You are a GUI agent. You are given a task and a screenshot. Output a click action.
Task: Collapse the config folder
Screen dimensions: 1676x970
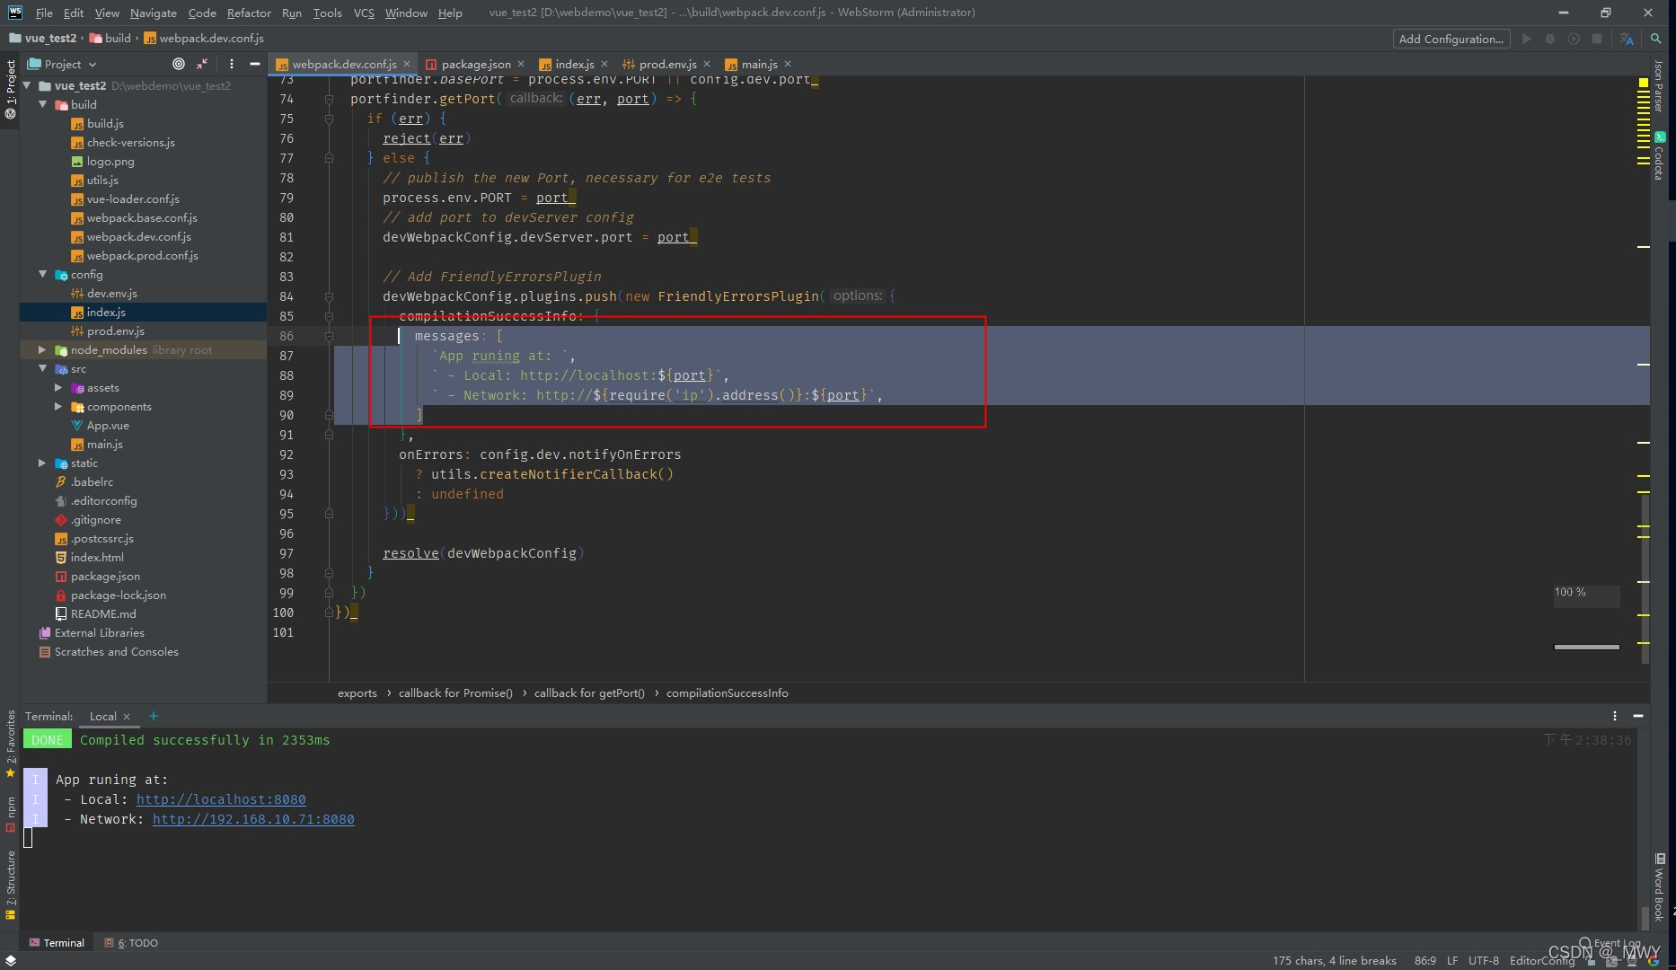[x=42, y=274]
